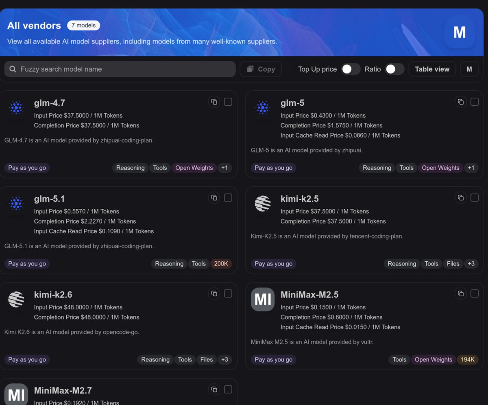Click the Pay as you go tag on kimi-k2.5
488x405 pixels.
[274, 264]
